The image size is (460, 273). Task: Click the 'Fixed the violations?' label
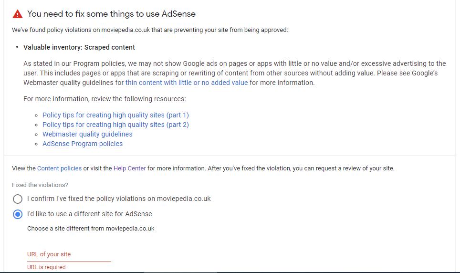40,185
